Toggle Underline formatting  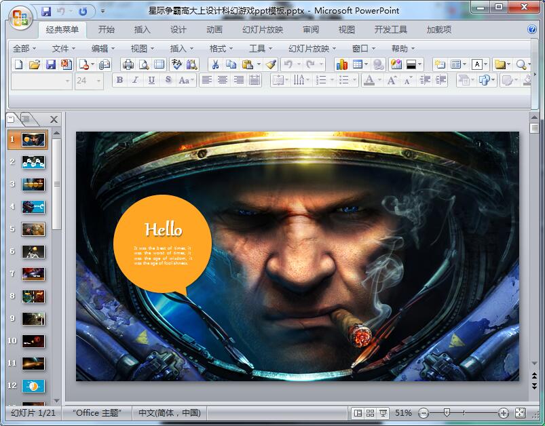(x=151, y=80)
